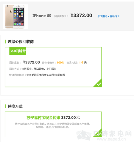This screenshot has width=134, height=142.
Task: Click the iPhone 6S product image
Action: (x=15, y=17)
